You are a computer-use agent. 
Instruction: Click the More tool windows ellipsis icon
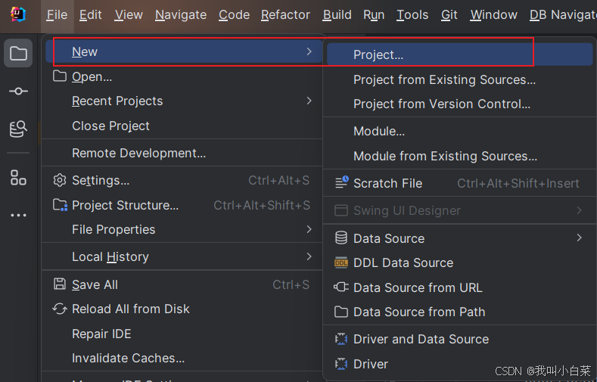(x=18, y=216)
